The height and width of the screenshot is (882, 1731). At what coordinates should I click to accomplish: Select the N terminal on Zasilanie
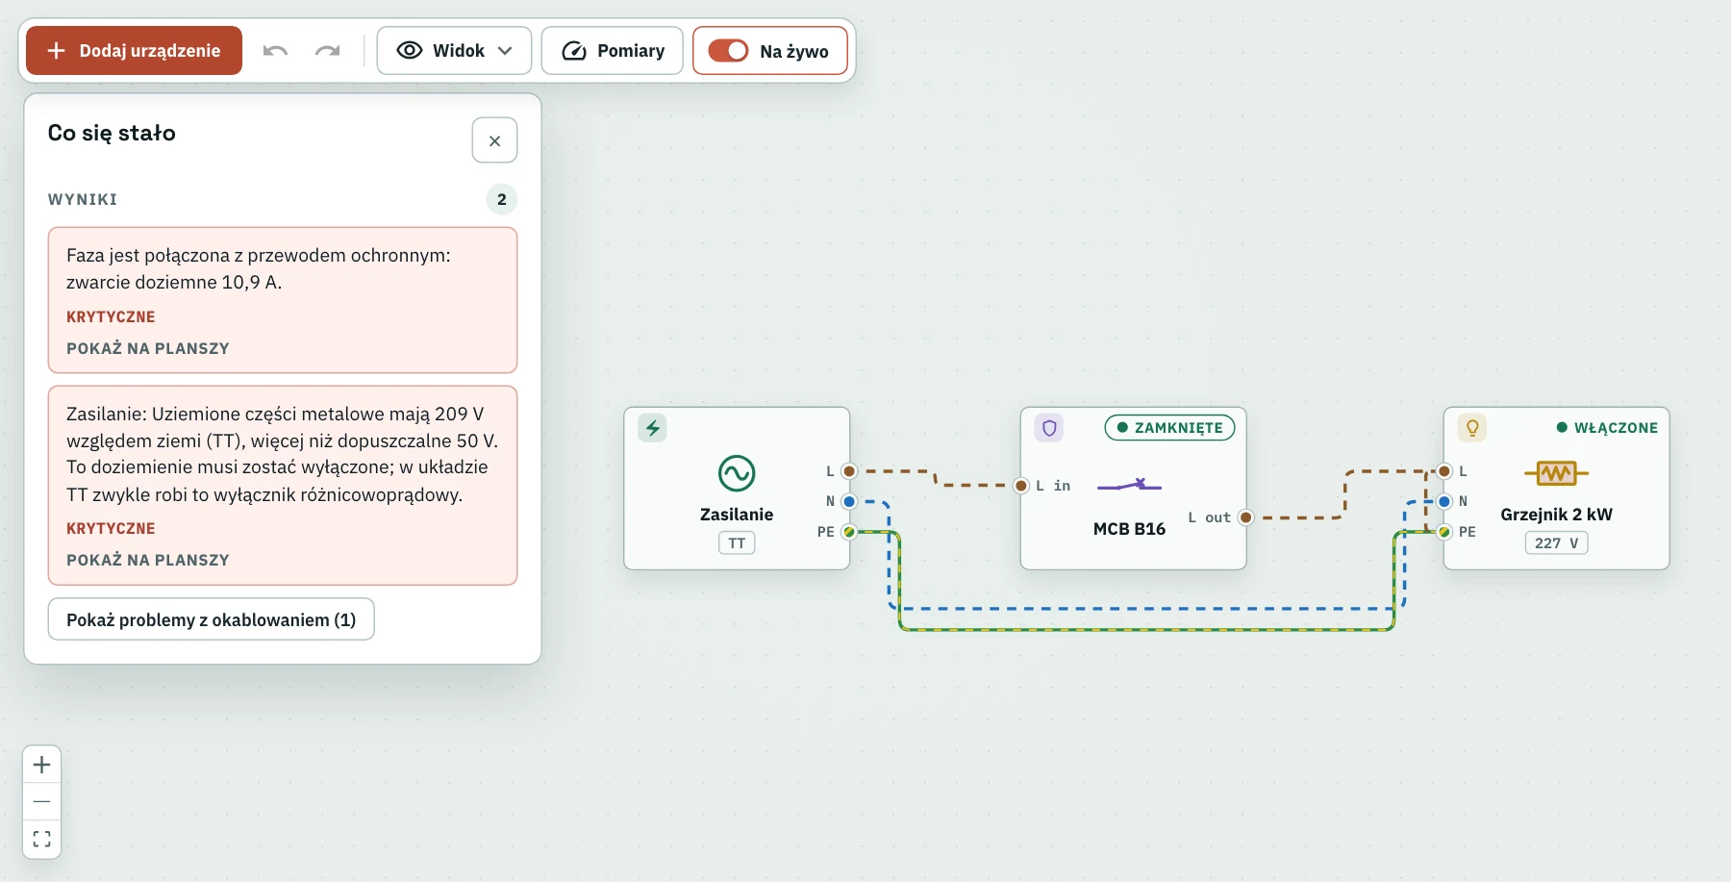849,501
